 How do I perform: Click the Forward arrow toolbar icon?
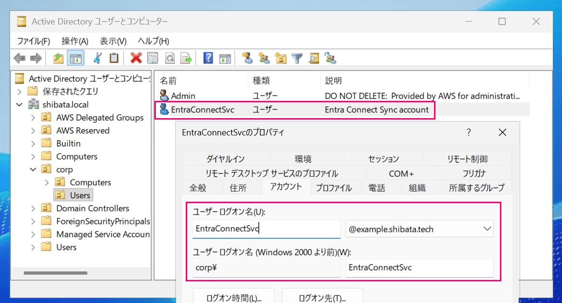point(36,58)
